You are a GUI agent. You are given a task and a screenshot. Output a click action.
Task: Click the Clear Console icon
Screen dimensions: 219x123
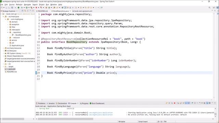coord(178,103)
